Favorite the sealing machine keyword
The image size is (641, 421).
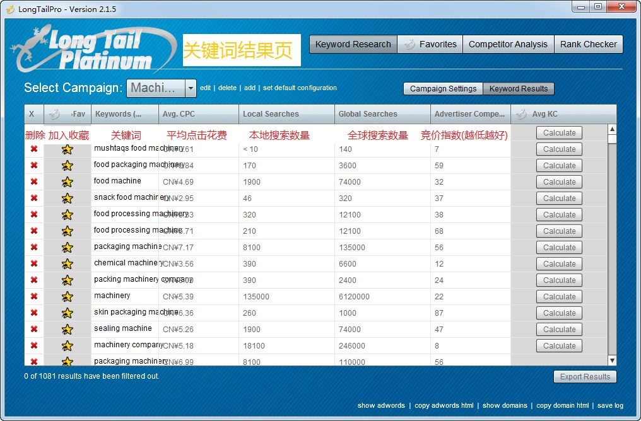68,329
